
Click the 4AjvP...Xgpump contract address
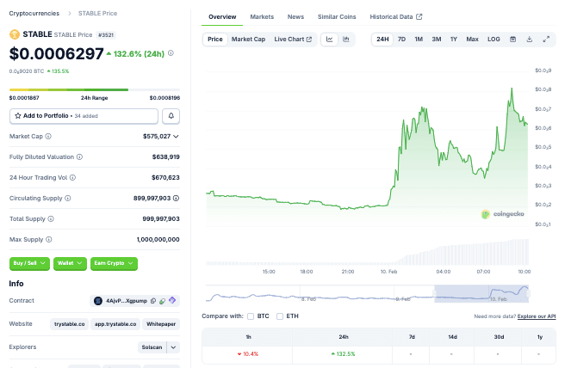[x=127, y=301]
